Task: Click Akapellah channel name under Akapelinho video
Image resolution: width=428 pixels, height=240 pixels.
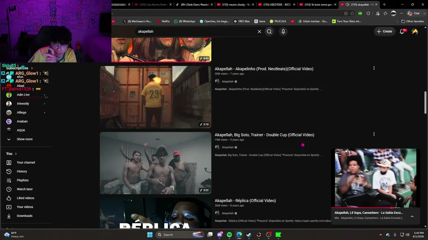Action: coord(228,81)
